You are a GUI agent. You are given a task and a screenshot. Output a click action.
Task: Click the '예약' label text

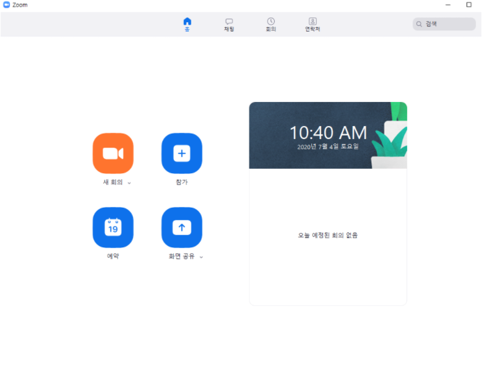(x=113, y=256)
